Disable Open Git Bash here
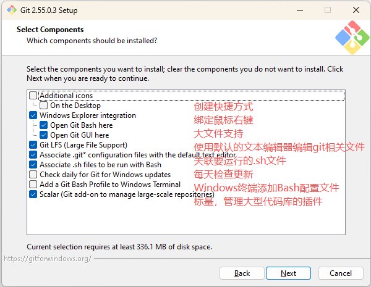Image resolution: width=371 pixels, height=287 pixels. point(43,125)
